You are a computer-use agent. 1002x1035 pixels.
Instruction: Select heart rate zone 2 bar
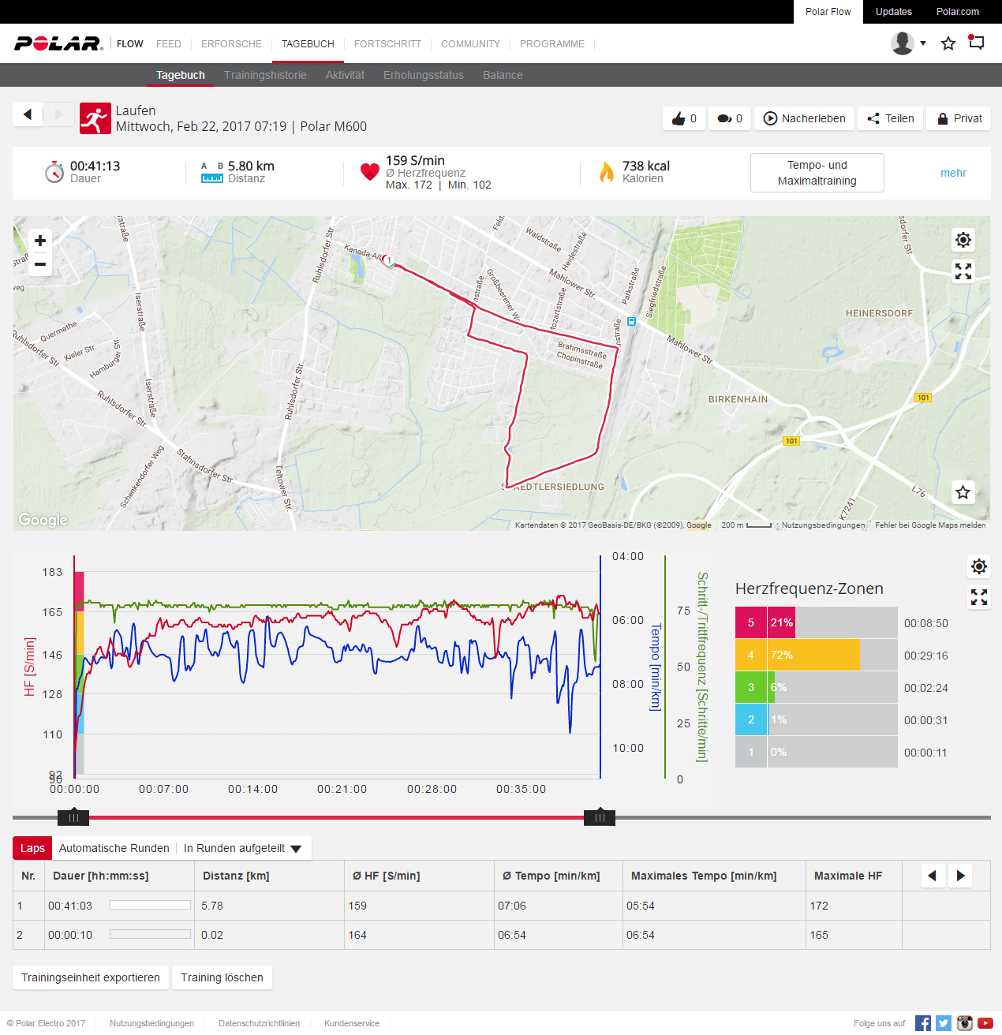click(817, 719)
